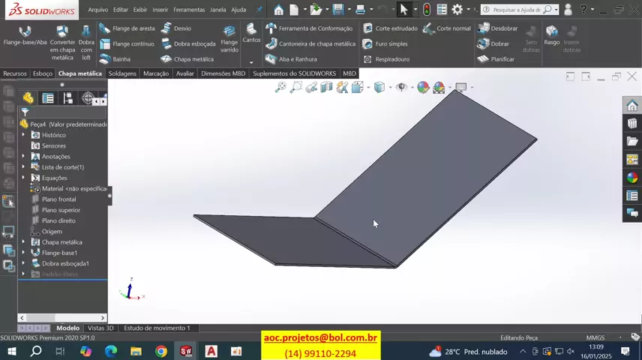
Task: Expand the Lista de corte(1) node
Action: click(23, 167)
